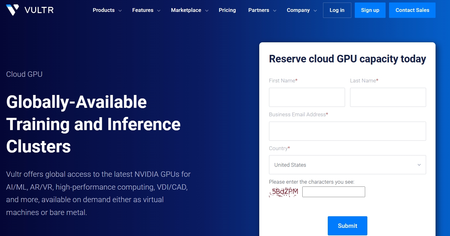The width and height of the screenshot is (450, 236).
Task: Click the Contact Sales button
Action: [x=412, y=10]
